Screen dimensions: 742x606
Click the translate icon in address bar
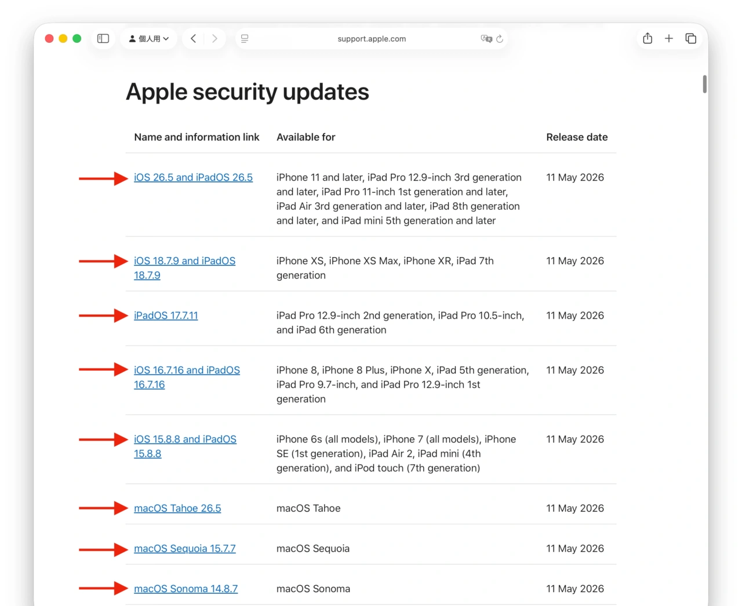coord(486,39)
